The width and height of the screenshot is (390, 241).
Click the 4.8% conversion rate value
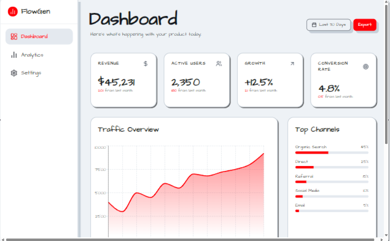(x=329, y=88)
